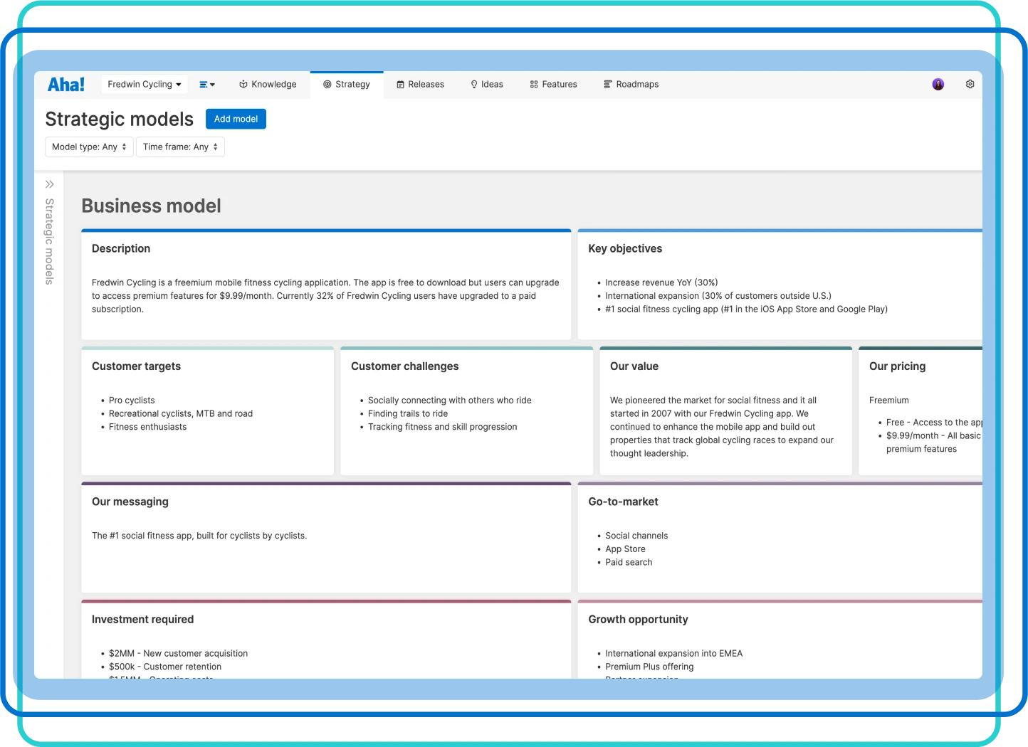This screenshot has width=1028, height=747.
Task: Click the 'Fitness enthusiasts' bullet
Action: point(147,427)
